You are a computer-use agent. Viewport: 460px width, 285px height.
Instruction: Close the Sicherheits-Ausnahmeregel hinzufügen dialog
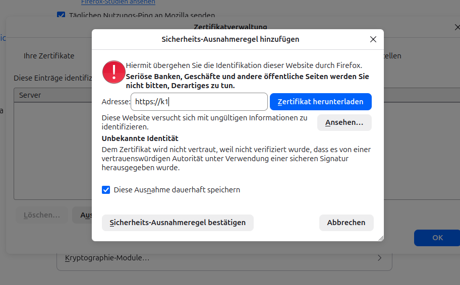click(373, 39)
